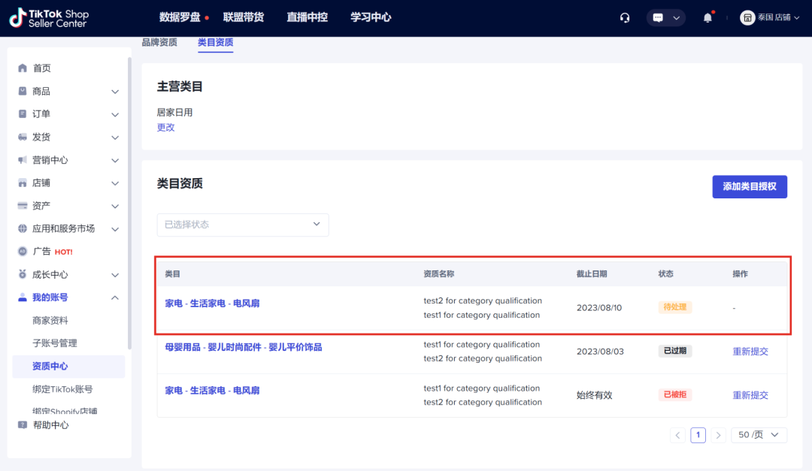Click the 营销中心 megaphone icon

(x=23, y=160)
